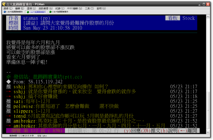Maximize the PCMan window

click(x=204, y=4)
